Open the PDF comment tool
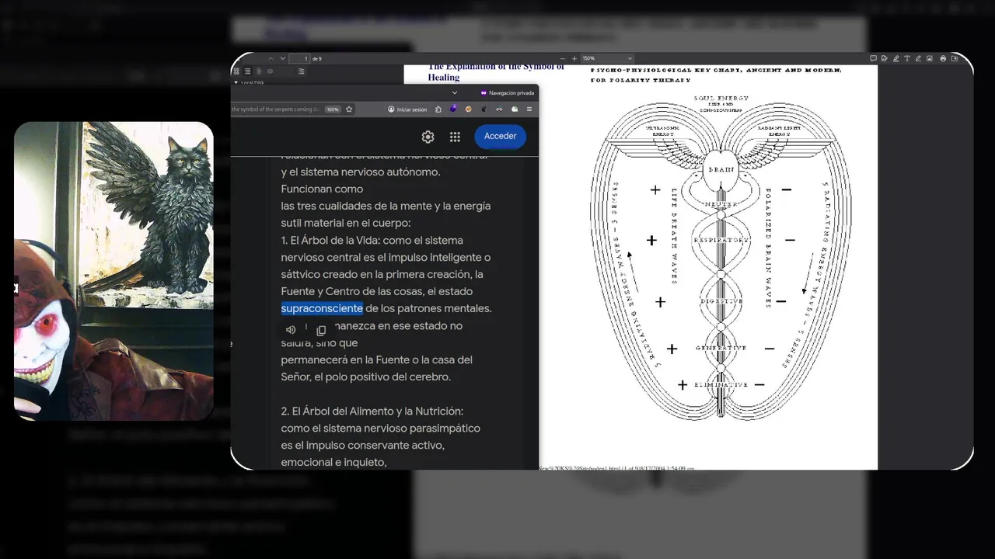Viewport: 995px width, 559px height. tap(874, 58)
